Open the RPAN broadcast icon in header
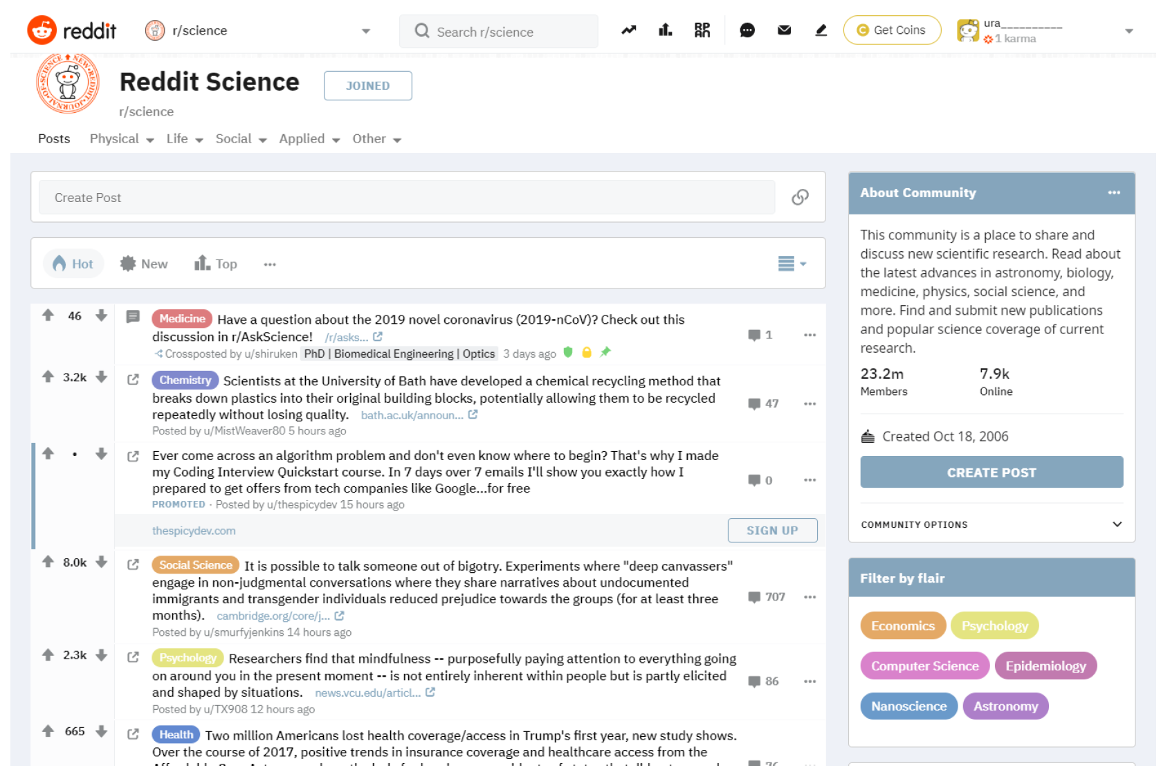Screen dimensions: 1170x779 (x=702, y=30)
